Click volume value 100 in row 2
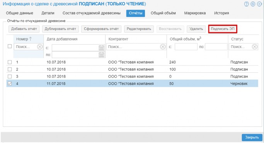264x143 pixels. [x=172, y=69]
